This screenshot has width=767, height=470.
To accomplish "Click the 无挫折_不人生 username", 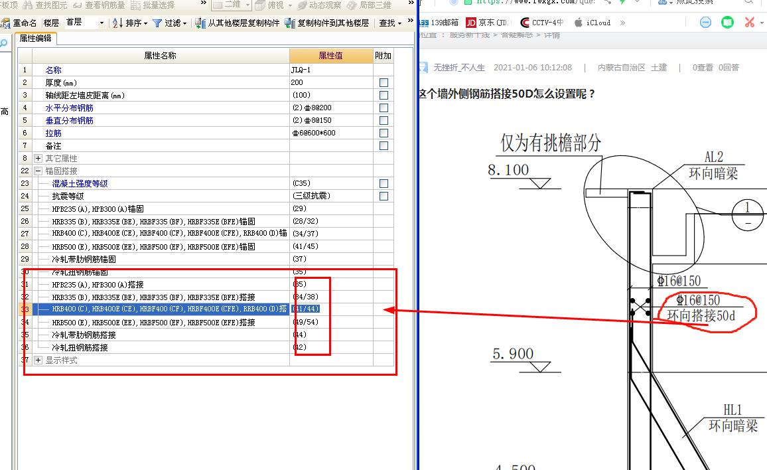I will click(x=459, y=68).
